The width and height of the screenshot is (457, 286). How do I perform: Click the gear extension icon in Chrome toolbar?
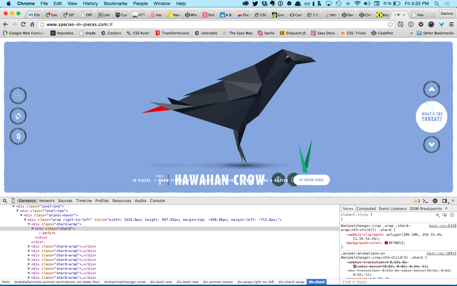point(421,24)
